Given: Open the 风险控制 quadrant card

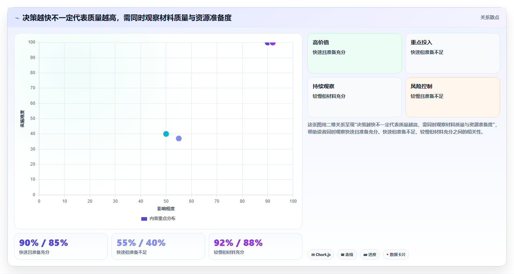Looking at the screenshot, I should point(452,97).
